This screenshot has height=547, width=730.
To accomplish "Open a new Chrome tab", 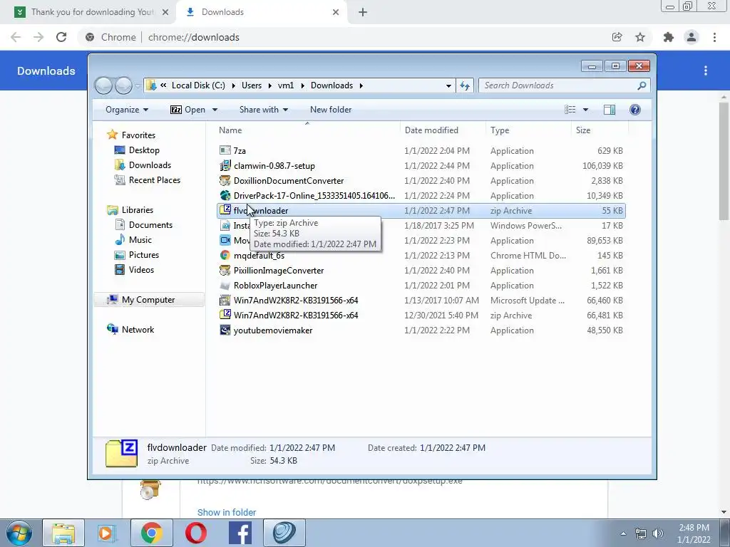I will pyautogui.click(x=363, y=12).
